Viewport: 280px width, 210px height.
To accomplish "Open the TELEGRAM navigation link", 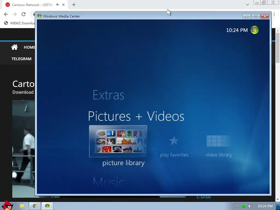I will (21, 59).
